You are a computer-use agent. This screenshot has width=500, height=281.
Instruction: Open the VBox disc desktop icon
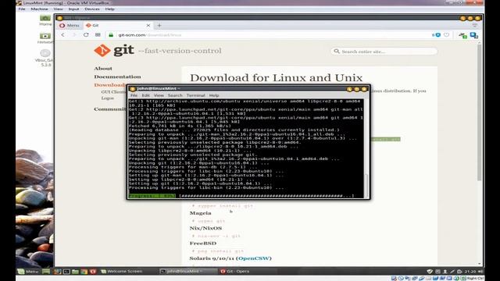click(45, 57)
